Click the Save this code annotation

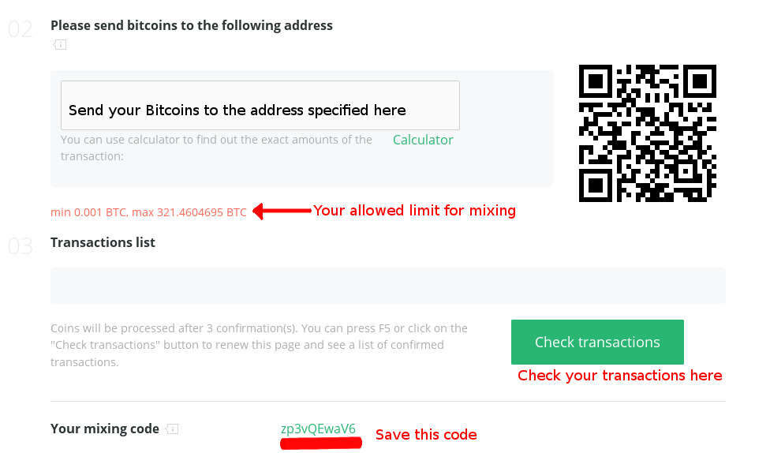[426, 435]
